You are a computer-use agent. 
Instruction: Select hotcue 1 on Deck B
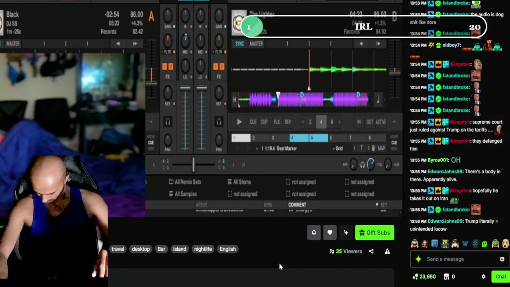[x=241, y=138]
